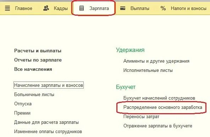This screenshot has width=210, height=137.
Task: Click the Зарплата calculator icon
Action: point(82,8)
